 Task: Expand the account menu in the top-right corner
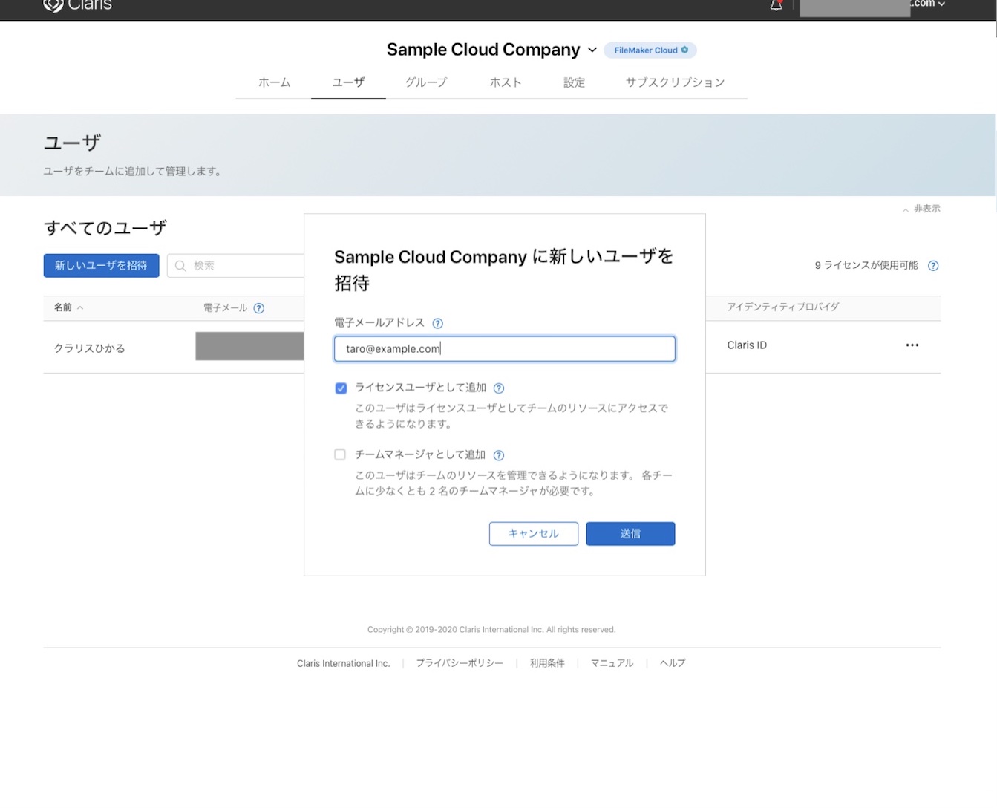[943, 4]
